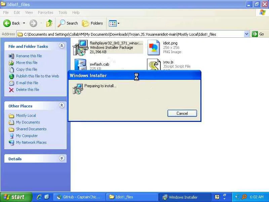The width and height of the screenshot is (269, 202).
Task: Click the Idiot!_files title bar folder icon
Action: [3, 4]
